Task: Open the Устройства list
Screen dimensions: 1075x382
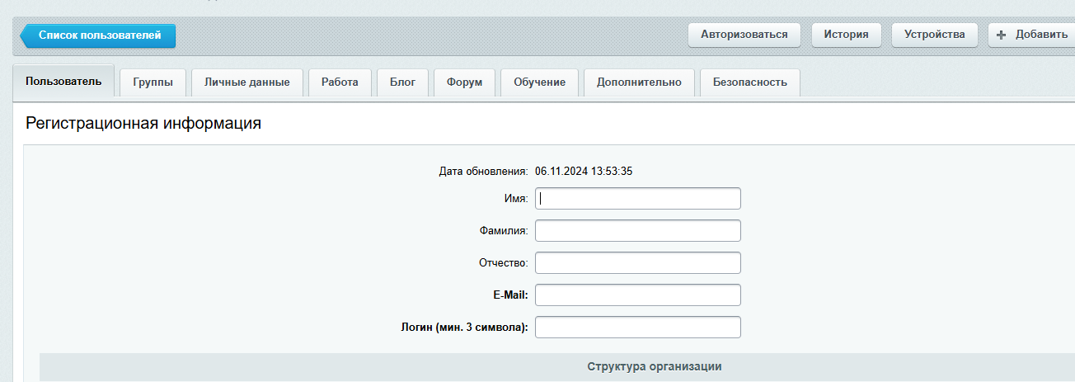Action: [934, 35]
